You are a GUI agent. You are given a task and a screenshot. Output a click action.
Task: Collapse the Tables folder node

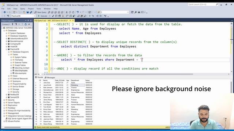tap(9, 55)
